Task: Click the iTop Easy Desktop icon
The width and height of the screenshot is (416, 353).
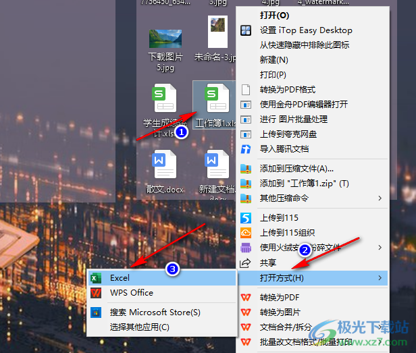Action: (x=246, y=30)
